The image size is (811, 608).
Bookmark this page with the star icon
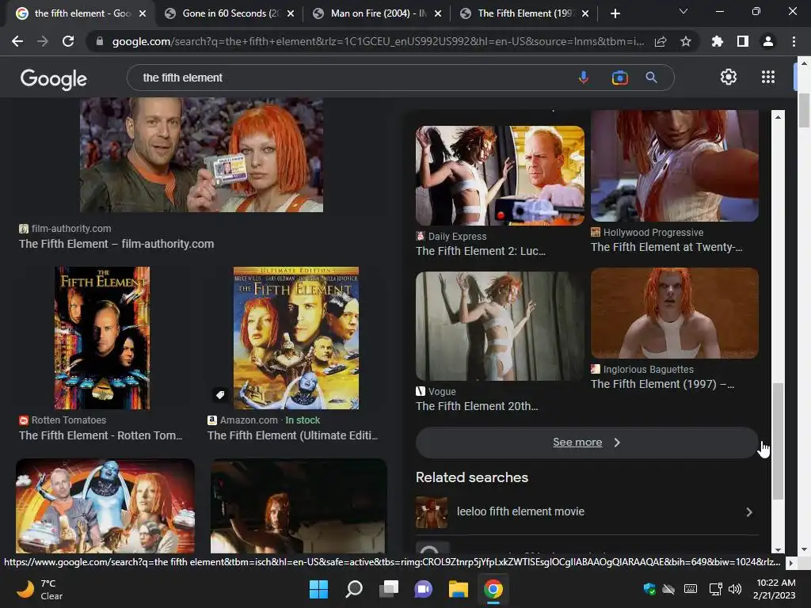point(686,41)
